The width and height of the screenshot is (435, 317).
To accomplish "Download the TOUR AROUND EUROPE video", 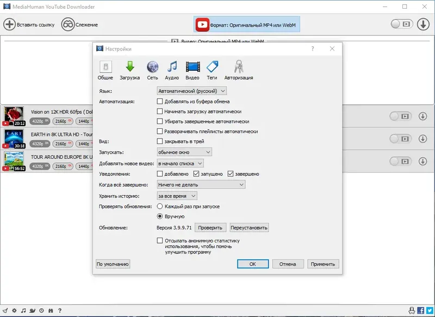I will [x=423, y=161].
